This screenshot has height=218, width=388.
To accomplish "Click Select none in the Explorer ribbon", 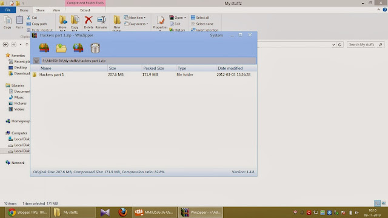I will (202, 24).
